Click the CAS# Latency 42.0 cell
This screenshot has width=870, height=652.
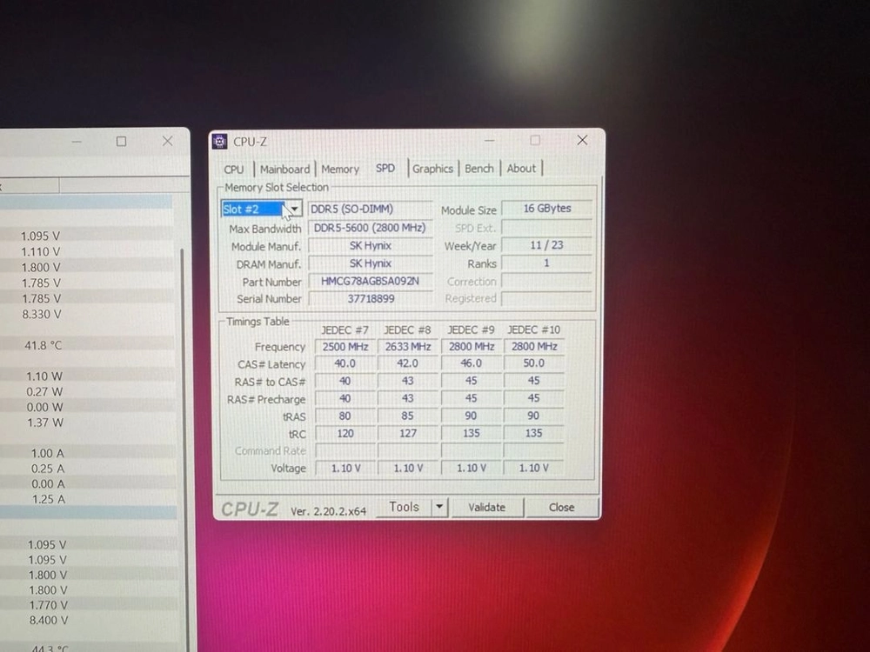tap(408, 363)
